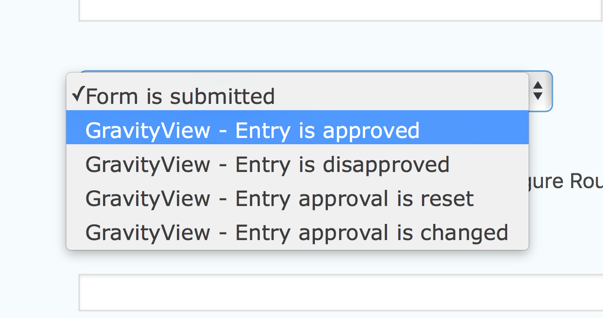Pick the approval is reset entry
Image resolution: width=603 pixels, height=318 pixels.
[x=297, y=198]
